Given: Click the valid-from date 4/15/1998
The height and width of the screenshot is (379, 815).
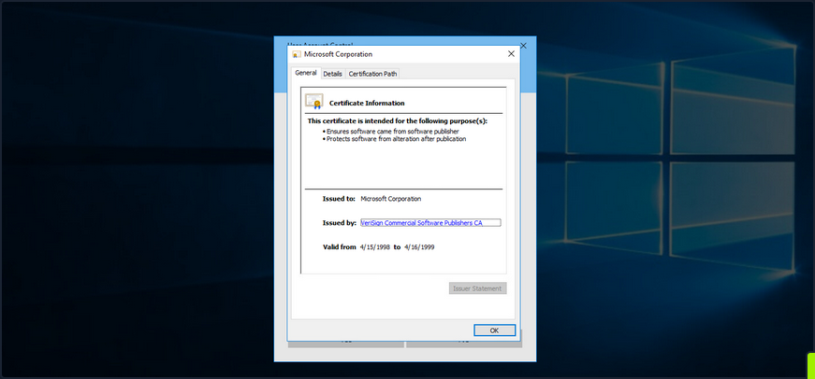Looking at the screenshot, I should pyautogui.click(x=375, y=247).
